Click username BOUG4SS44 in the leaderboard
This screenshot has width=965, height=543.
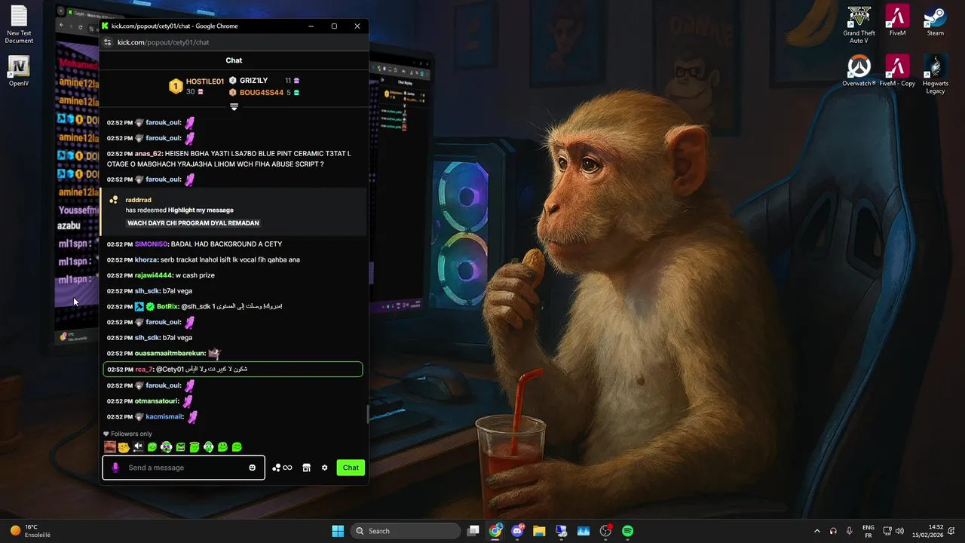point(262,93)
